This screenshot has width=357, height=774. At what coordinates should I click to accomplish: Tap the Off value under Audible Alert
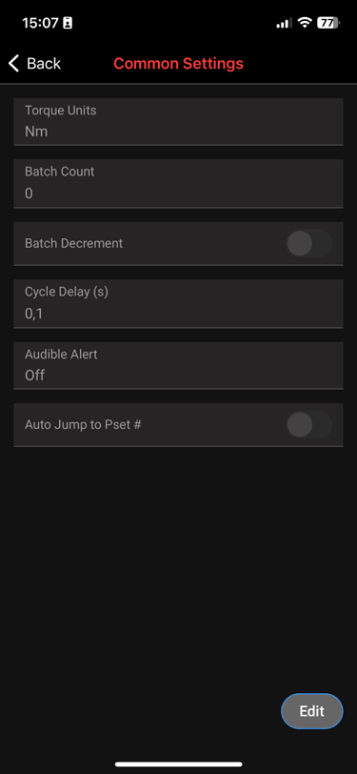35,376
